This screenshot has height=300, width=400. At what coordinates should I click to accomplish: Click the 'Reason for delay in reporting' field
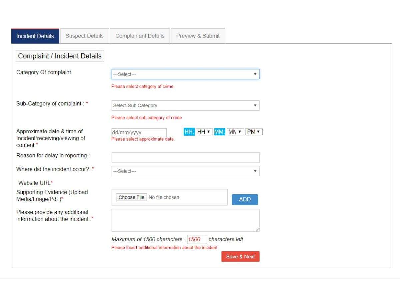tap(185, 157)
